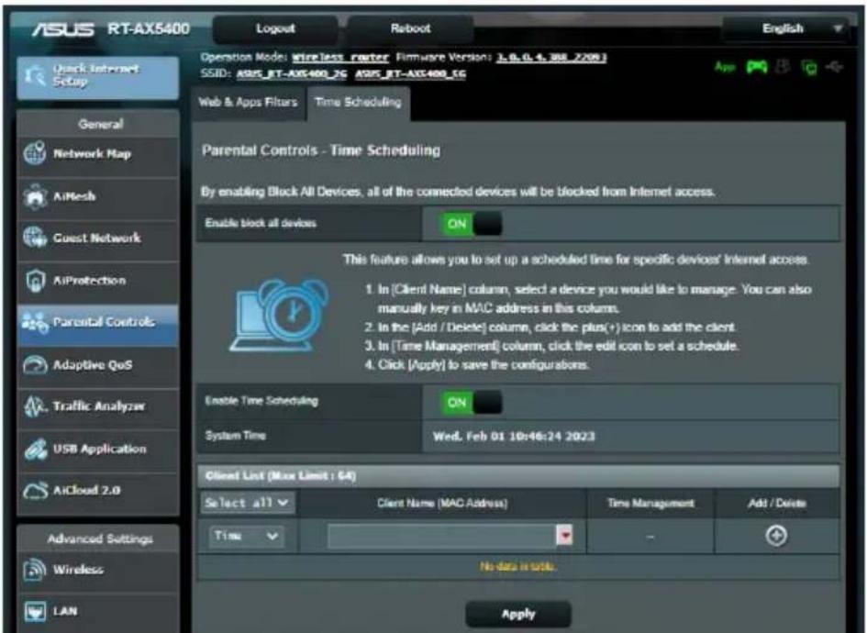Click the Parental Controls - Time Scheduling heading
Viewport: 867px width, 633px height.
click(321, 150)
